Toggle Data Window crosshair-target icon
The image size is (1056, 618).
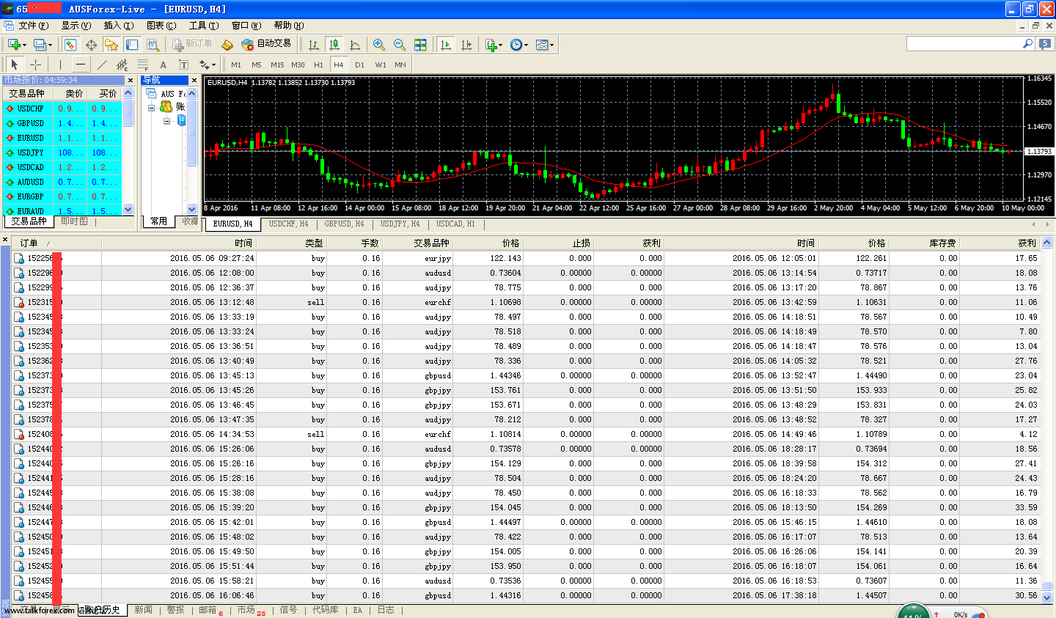92,45
